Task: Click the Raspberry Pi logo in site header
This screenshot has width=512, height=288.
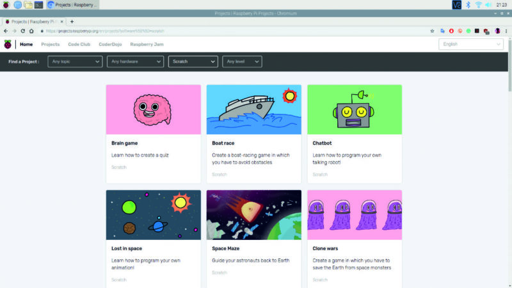Action: point(8,44)
